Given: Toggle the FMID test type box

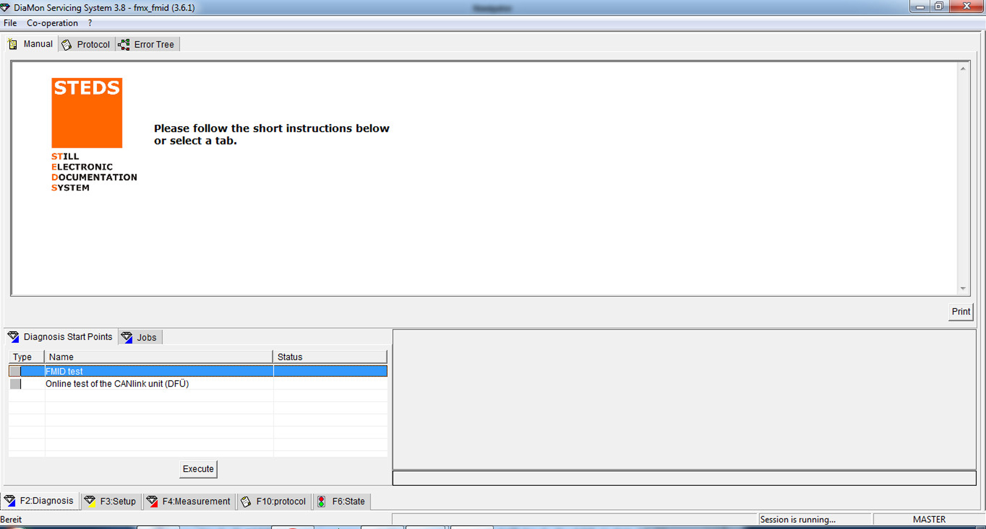Looking at the screenshot, I should [x=15, y=371].
